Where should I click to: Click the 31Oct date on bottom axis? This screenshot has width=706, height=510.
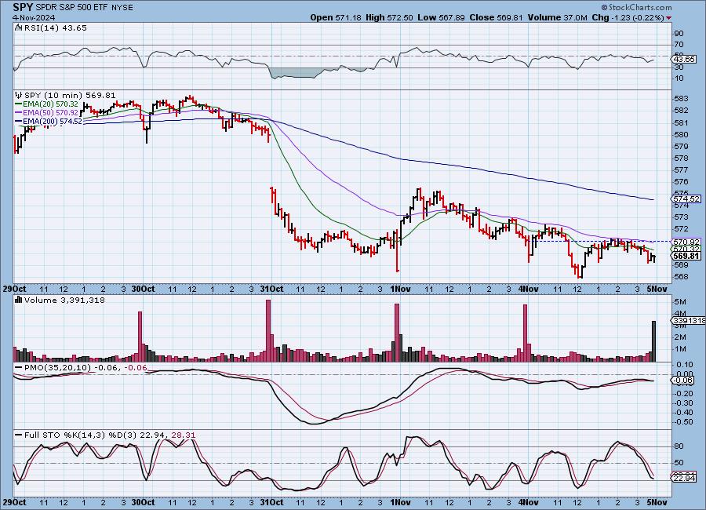click(272, 502)
